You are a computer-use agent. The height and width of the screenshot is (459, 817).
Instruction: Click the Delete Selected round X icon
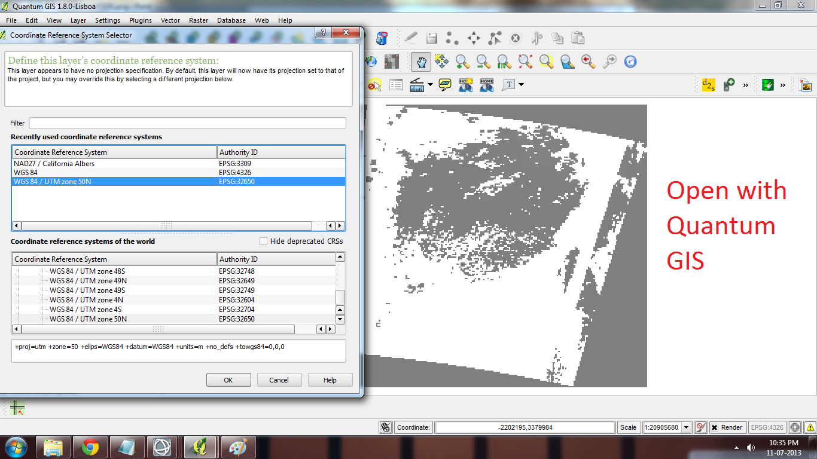(x=515, y=38)
